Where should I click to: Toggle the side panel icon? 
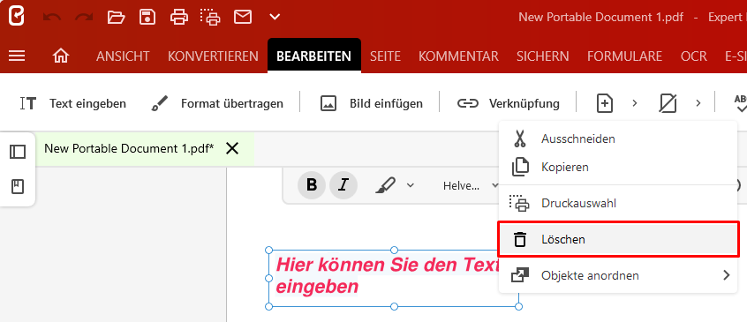[18, 153]
